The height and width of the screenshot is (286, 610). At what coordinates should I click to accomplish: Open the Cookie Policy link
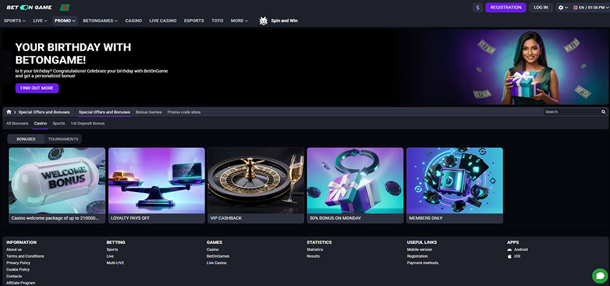coord(18,269)
